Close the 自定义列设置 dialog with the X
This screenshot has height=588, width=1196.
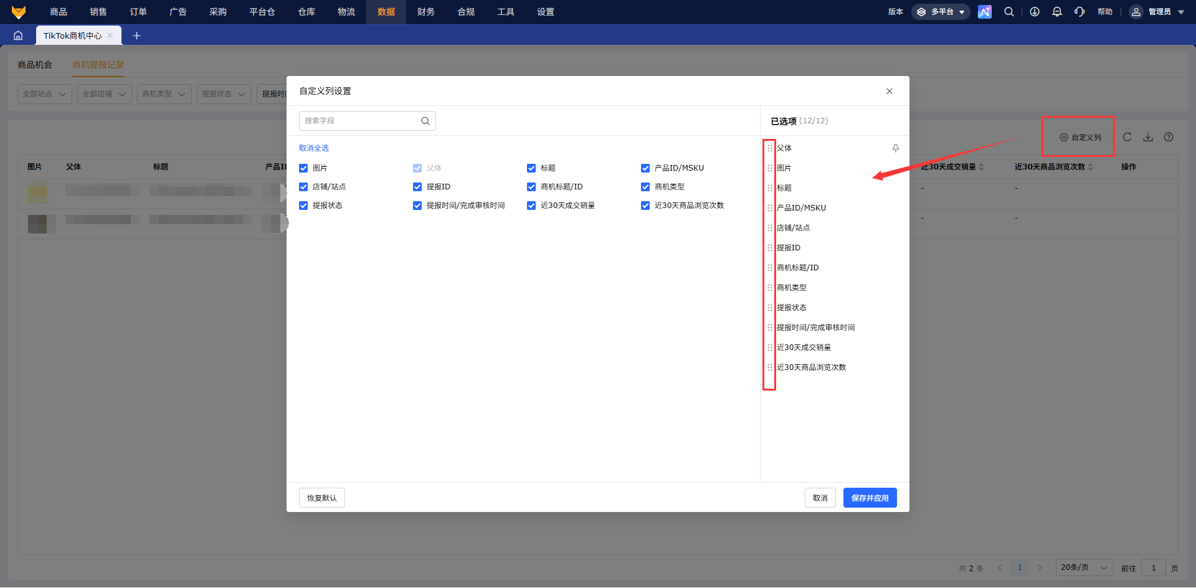pos(890,91)
